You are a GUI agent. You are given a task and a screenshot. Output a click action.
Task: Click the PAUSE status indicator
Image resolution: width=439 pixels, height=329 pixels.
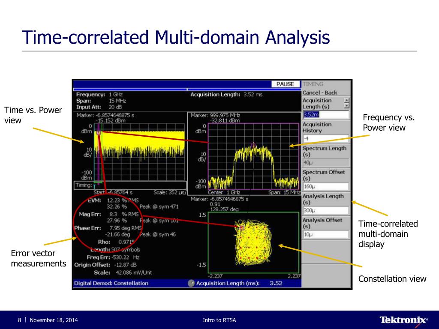pyautogui.click(x=285, y=84)
